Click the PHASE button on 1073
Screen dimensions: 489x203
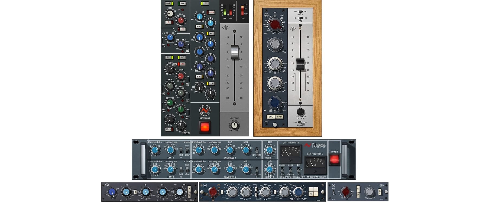coord(279,117)
